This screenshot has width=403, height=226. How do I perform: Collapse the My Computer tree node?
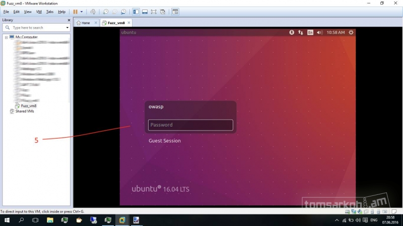point(7,37)
